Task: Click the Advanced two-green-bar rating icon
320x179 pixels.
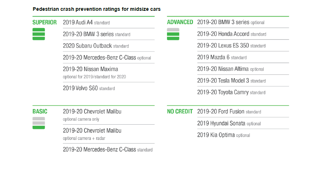Action: tap(173, 34)
